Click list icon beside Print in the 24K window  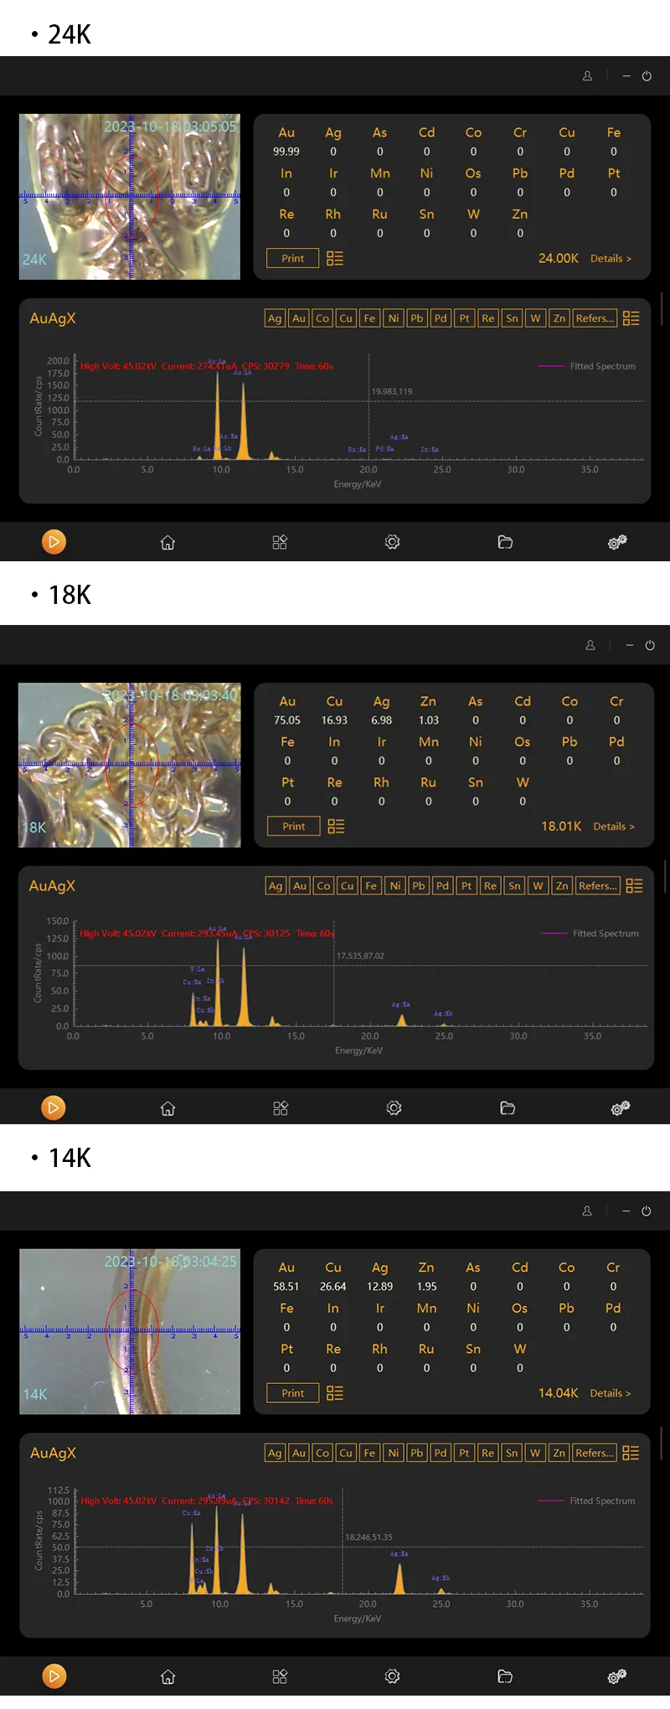[335, 258]
